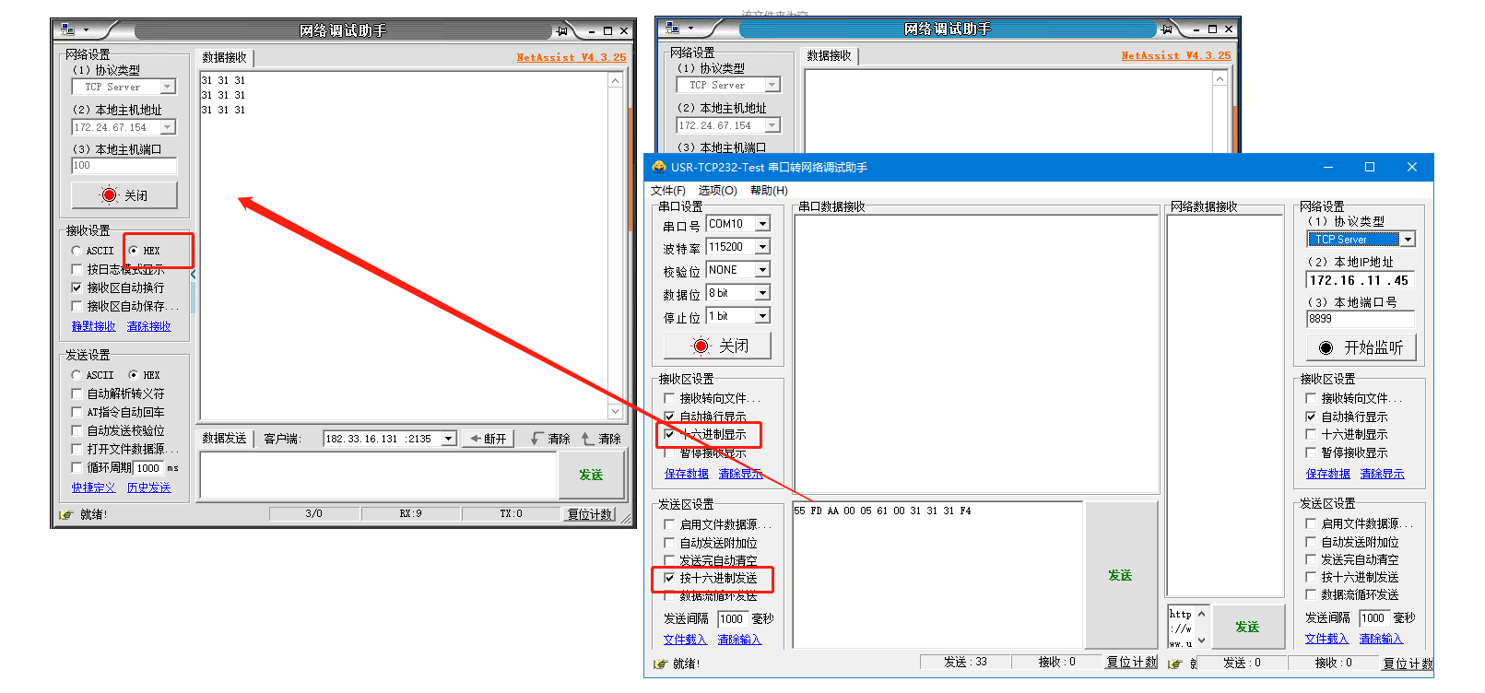The width and height of the screenshot is (1485, 693).
Task: Open the 停止位 1 bit dropdown
Action: pyautogui.click(x=762, y=316)
